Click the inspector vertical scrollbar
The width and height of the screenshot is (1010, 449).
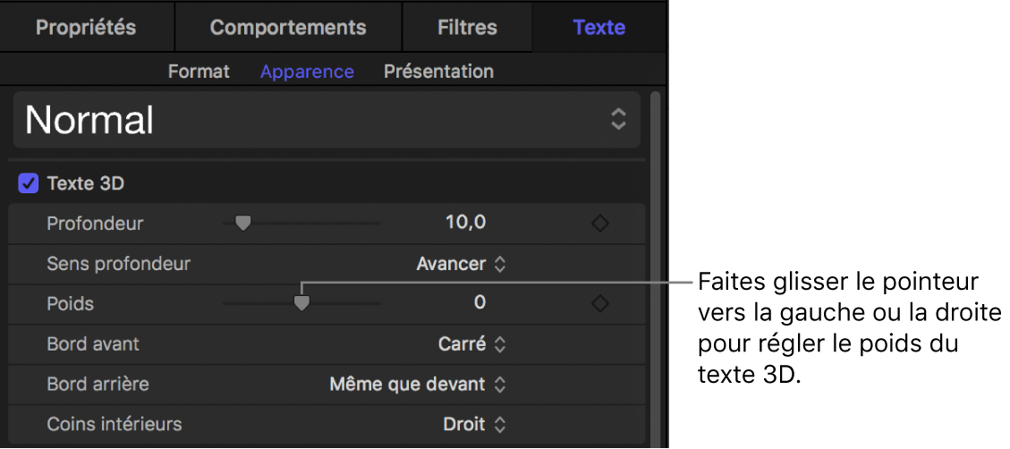tap(655, 268)
